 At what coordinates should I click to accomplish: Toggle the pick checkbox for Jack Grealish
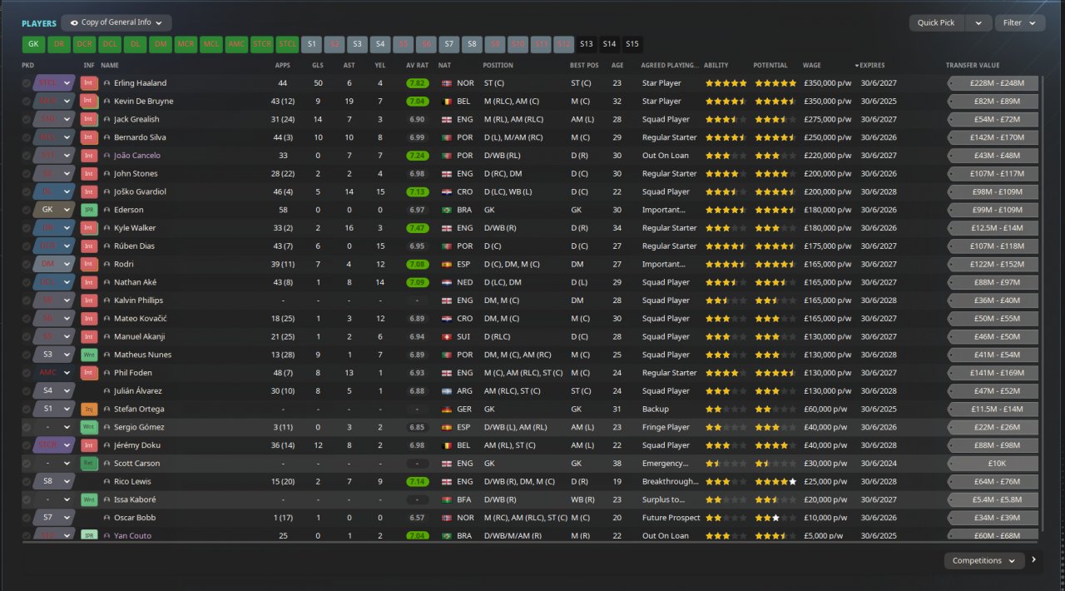(x=27, y=119)
